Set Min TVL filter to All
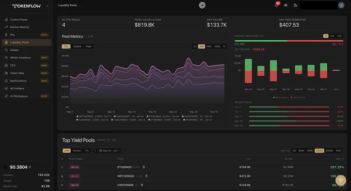The height and width of the screenshot is (191, 351). (294, 151)
